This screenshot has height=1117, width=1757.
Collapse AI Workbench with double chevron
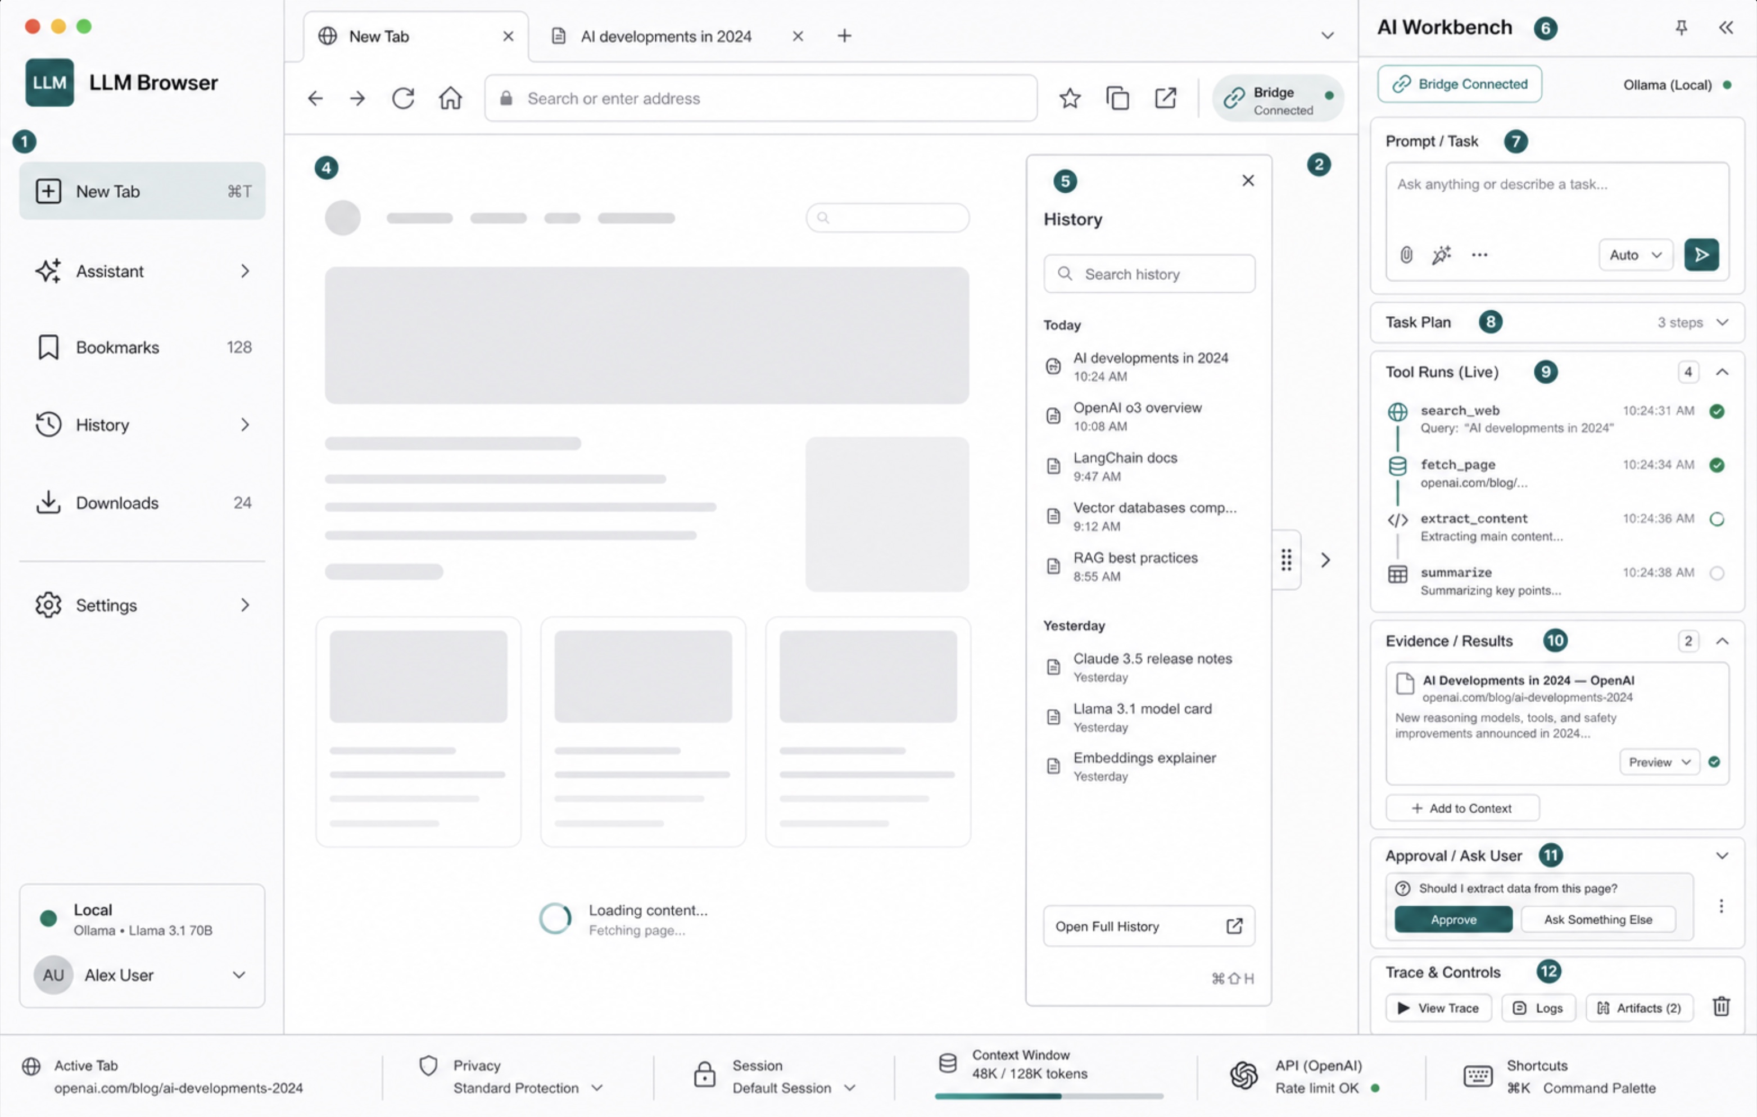coord(1726,28)
